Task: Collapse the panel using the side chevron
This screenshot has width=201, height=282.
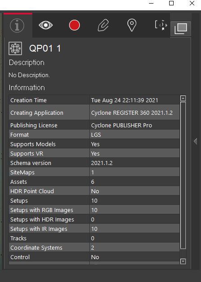Action: tap(196, 141)
